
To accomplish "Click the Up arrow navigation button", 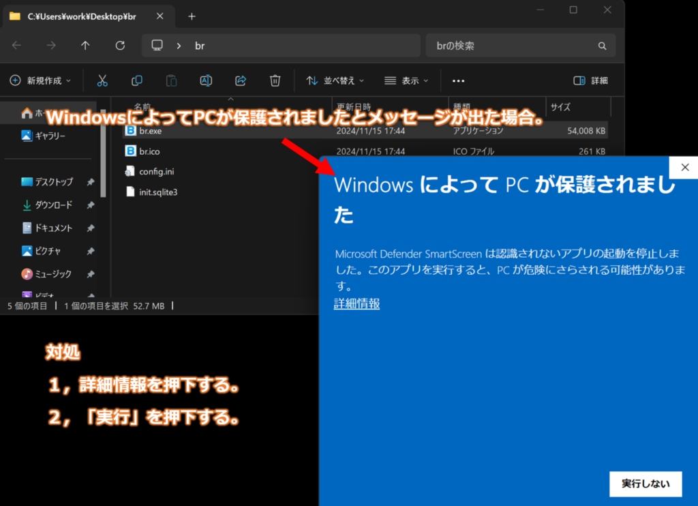I will coord(85,46).
